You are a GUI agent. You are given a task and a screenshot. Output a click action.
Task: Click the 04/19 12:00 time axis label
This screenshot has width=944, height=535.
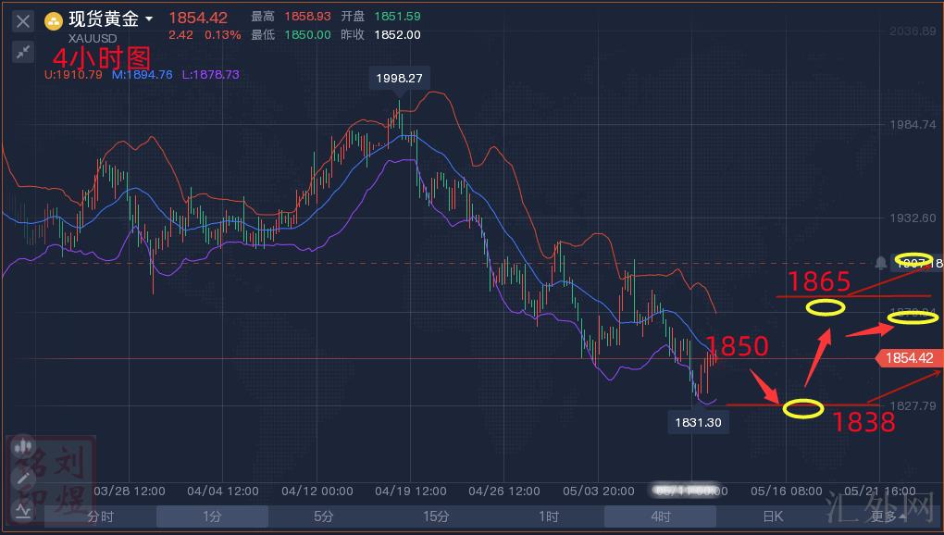(x=411, y=491)
